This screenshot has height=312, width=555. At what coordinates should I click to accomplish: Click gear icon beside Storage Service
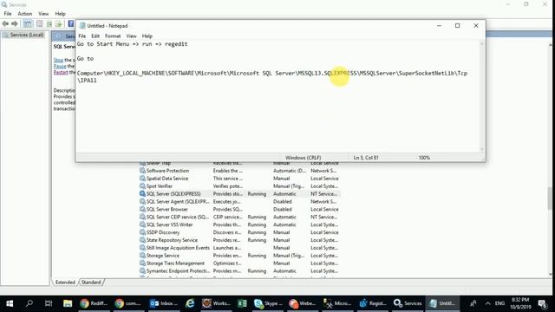pyautogui.click(x=142, y=256)
